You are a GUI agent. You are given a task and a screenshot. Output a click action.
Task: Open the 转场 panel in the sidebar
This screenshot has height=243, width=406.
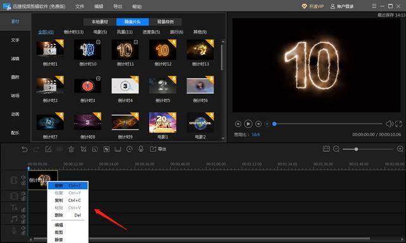click(15, 96)
